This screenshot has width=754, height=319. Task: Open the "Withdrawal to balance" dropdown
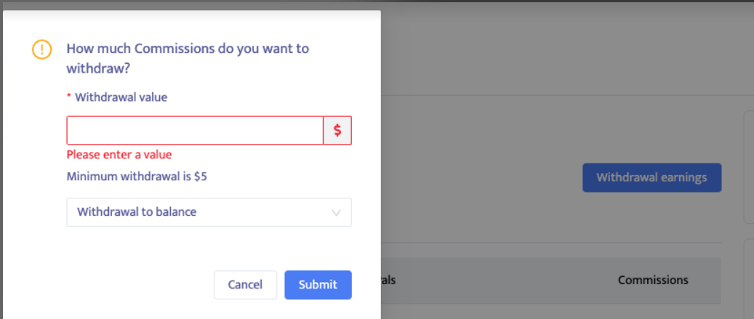pos(209,212)
